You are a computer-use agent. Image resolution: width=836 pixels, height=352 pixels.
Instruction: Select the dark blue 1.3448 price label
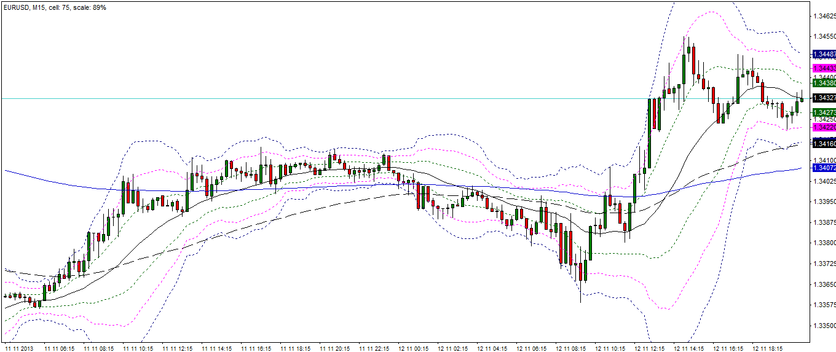824,54
